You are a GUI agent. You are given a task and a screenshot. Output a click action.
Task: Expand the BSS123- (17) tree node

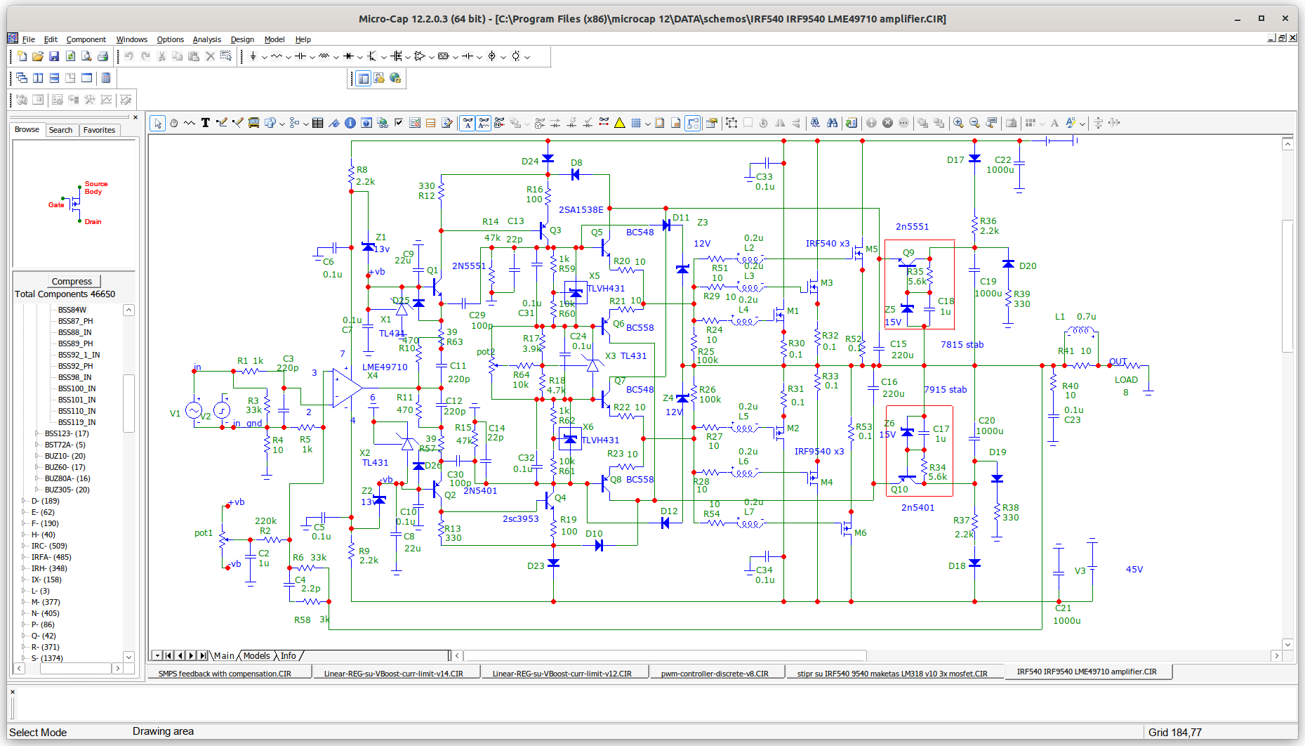pyautogui.click(x=37, y=433)
